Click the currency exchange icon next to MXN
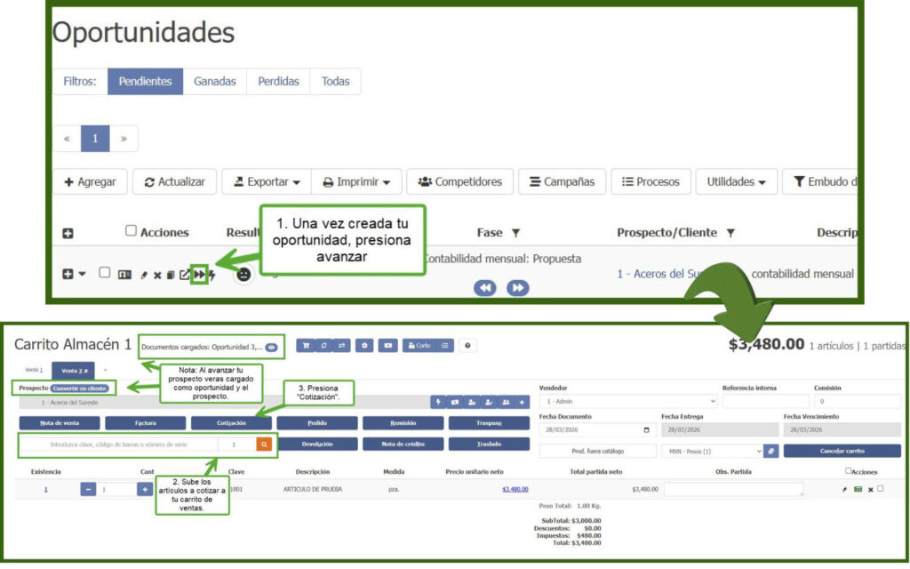 coord(771,451)
